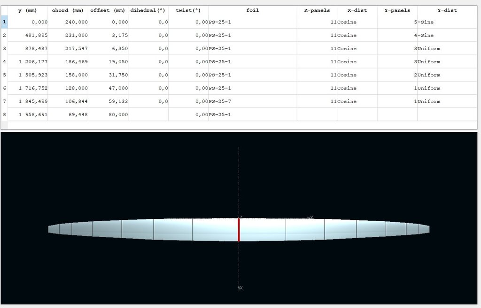Click the Y-dist column header
Image resolution: width=481 pixels, height=308 pixels.
[447, 10]
